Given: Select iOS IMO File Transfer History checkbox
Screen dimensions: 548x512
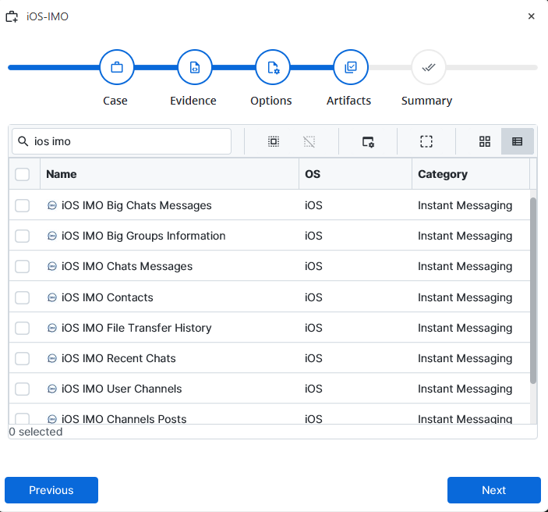Looking at the screenshot, I should click(23, 328).
